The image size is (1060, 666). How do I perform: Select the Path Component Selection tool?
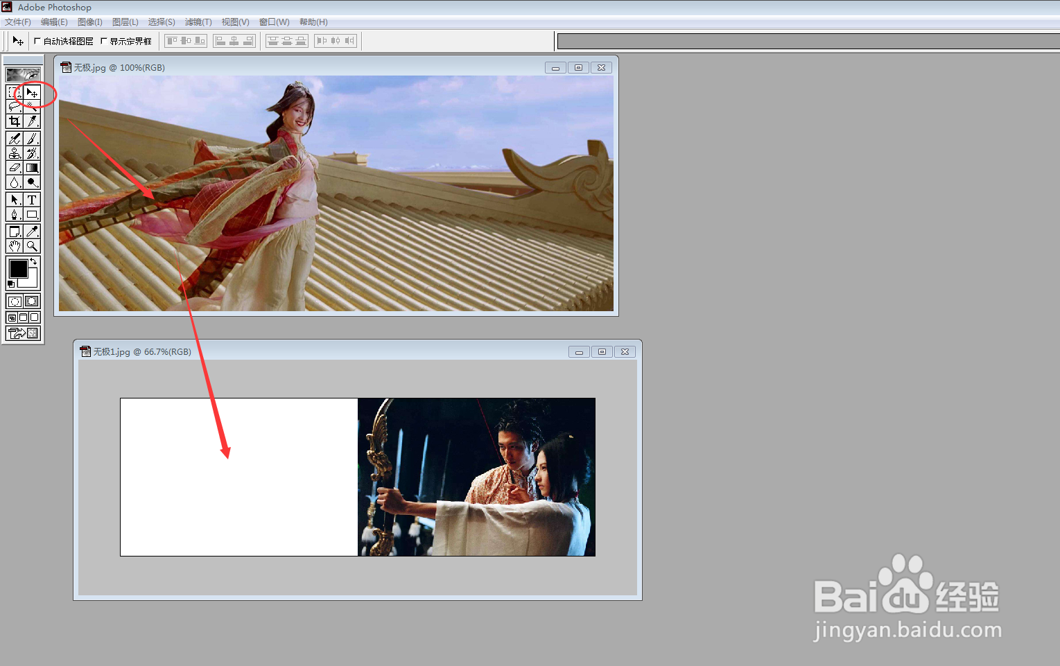[x=15, y=200]
